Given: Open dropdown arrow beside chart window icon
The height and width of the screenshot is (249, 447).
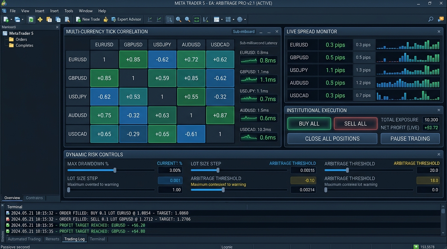Looking at the screenshot, I should [222, 19].
